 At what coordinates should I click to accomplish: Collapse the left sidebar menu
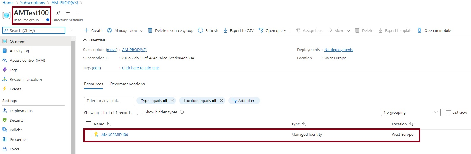(71, 30)
